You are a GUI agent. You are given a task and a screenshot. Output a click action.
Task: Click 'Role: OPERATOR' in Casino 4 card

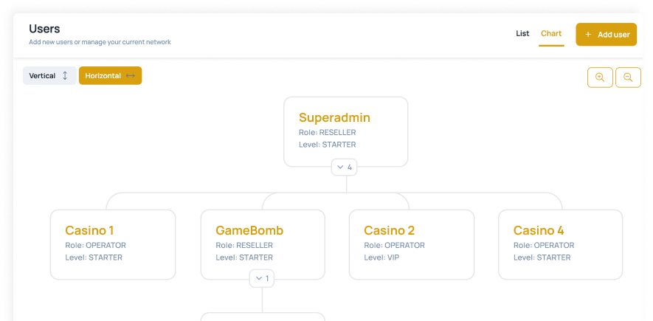(544, 245)
